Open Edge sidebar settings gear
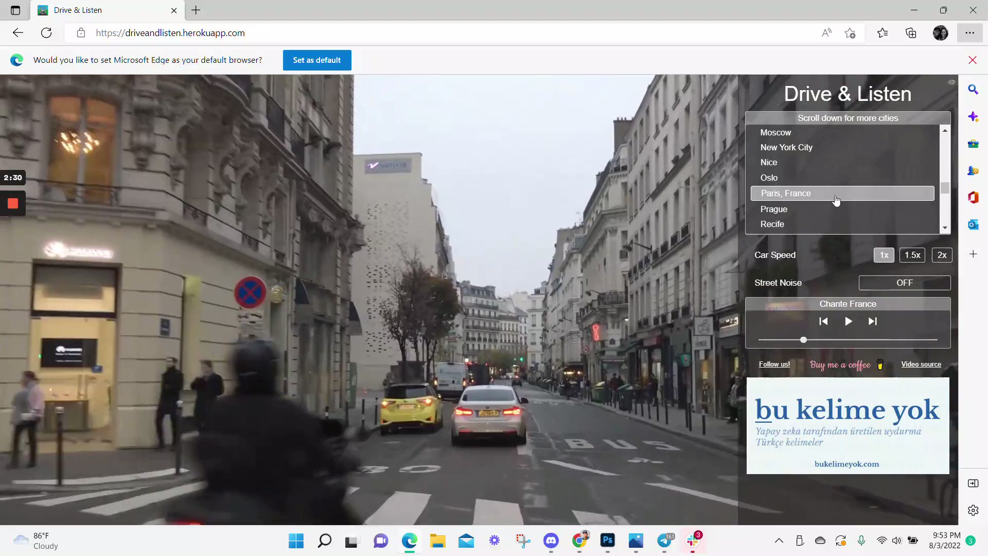This screenshot has height=556, width=988. (x=973, y=511)
